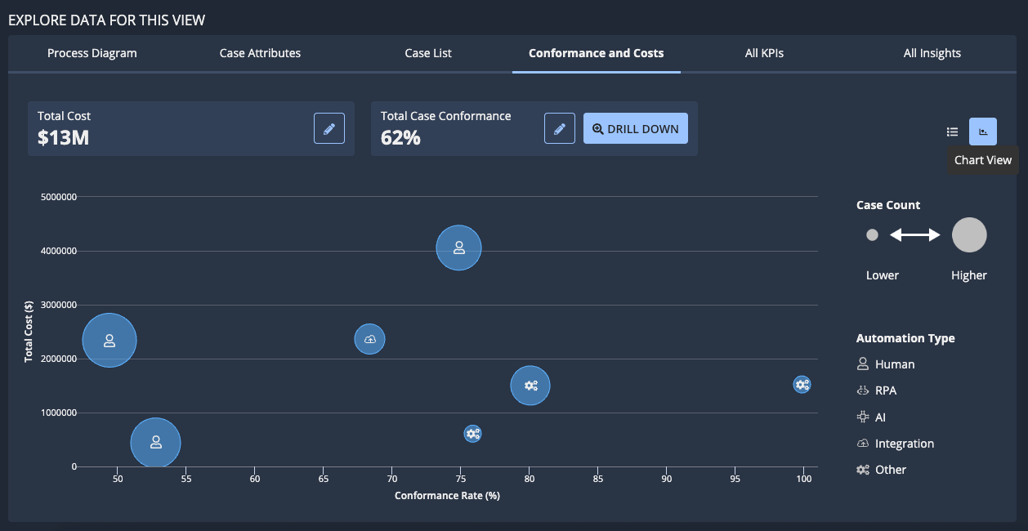1028x531 pixels.
Task: Switch to Chart View
Action: [x=983, y=132]
